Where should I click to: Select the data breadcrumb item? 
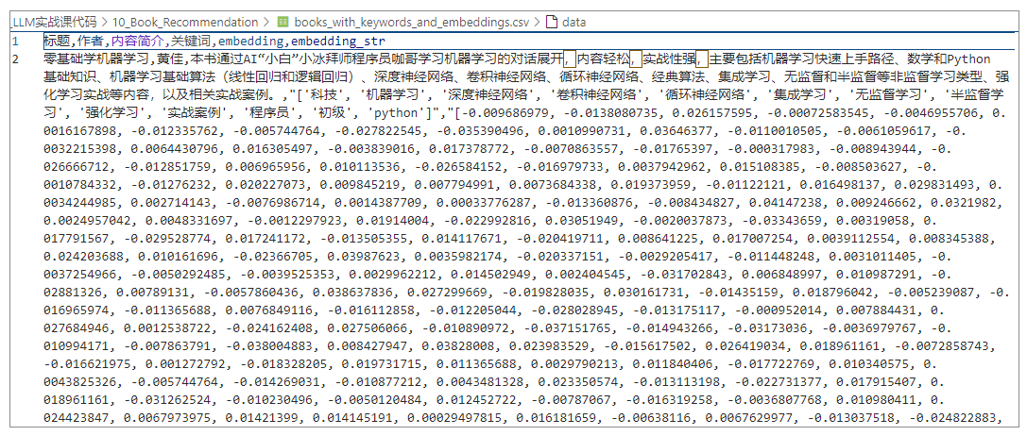pyautogui.click(x=574, y=20)
